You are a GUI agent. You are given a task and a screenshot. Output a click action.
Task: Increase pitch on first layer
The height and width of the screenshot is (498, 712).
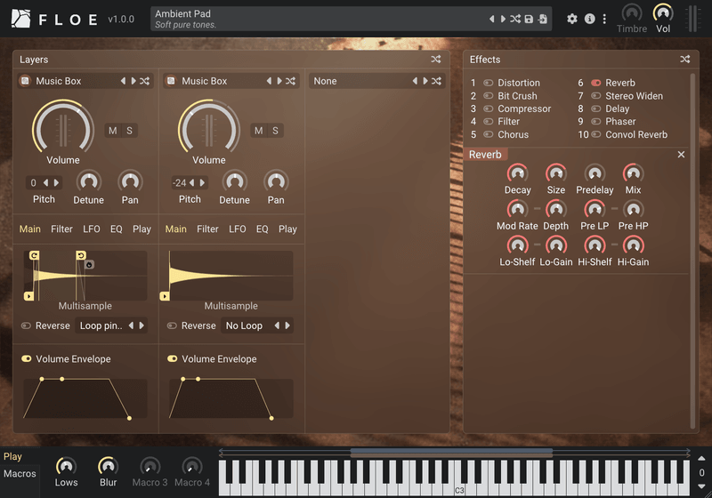click(x=56, y=183)
